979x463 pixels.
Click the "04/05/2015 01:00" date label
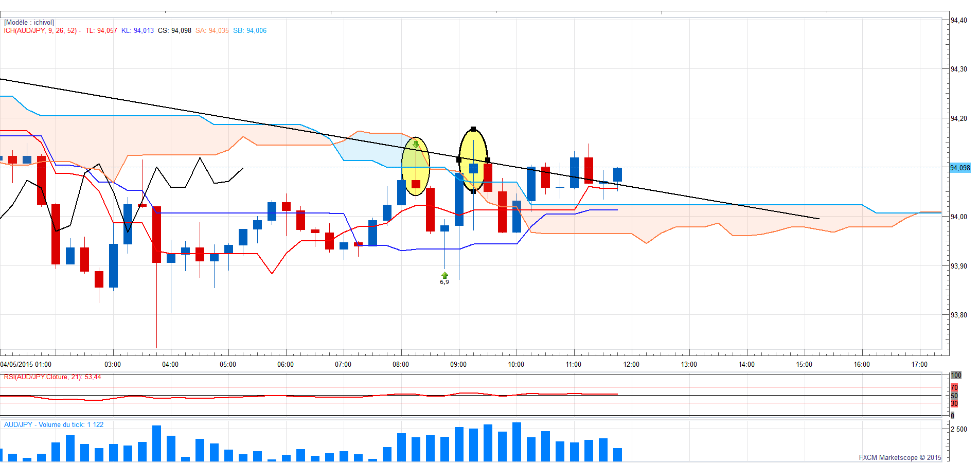click(26, 365)
